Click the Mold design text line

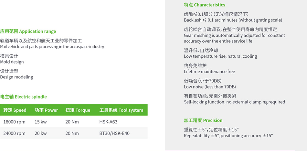click(x=12, y=62)
